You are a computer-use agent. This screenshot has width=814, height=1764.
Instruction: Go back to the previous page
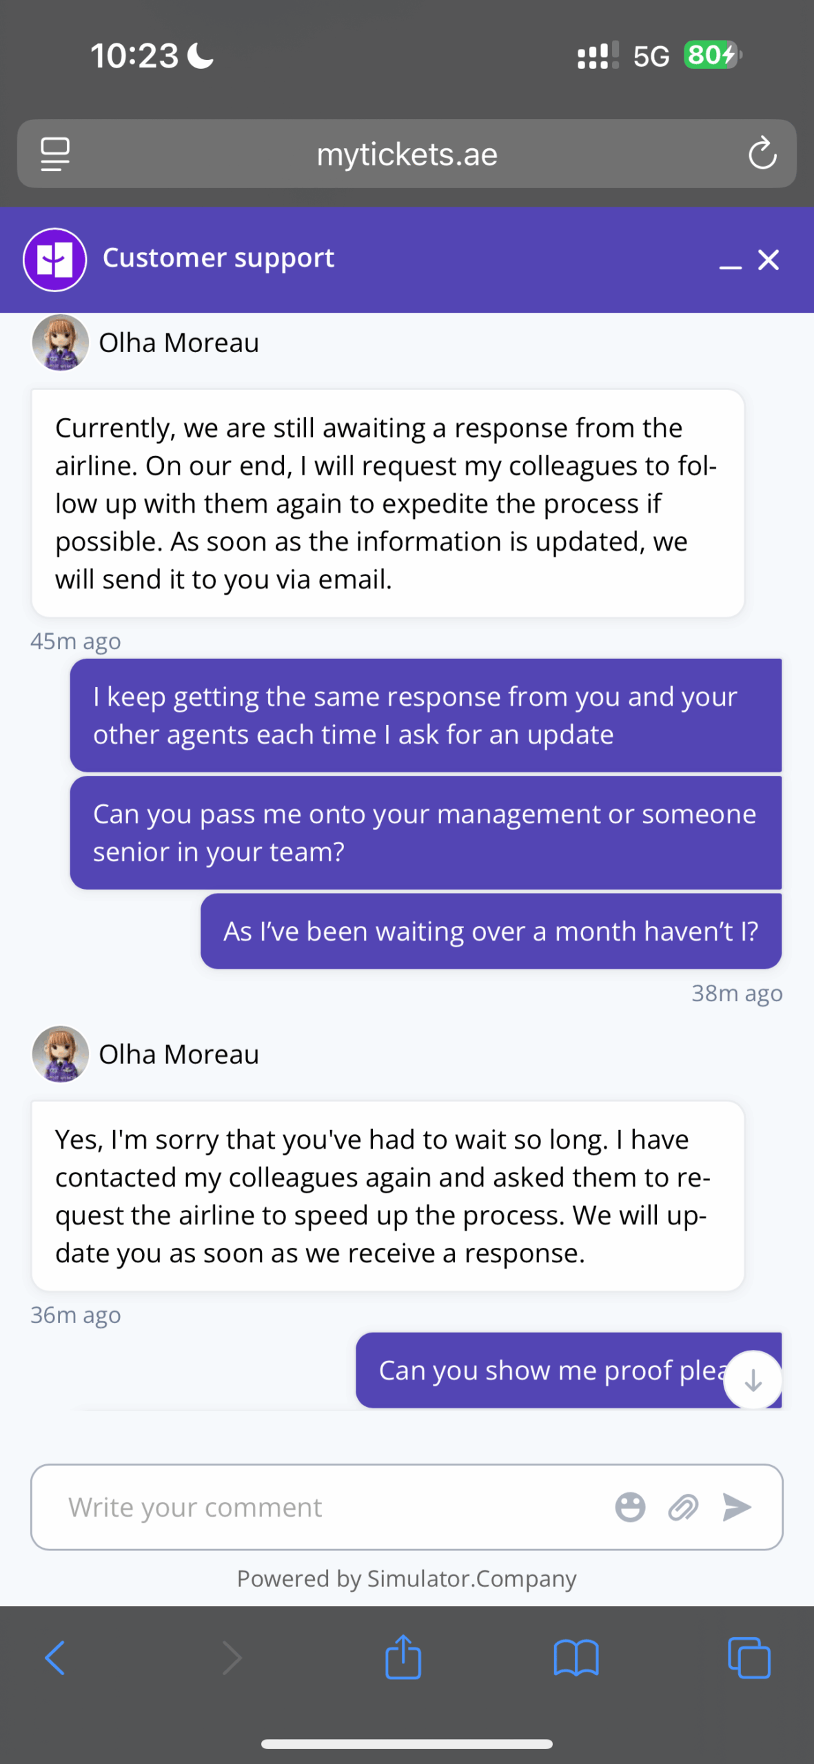(x=55, y=1657)
